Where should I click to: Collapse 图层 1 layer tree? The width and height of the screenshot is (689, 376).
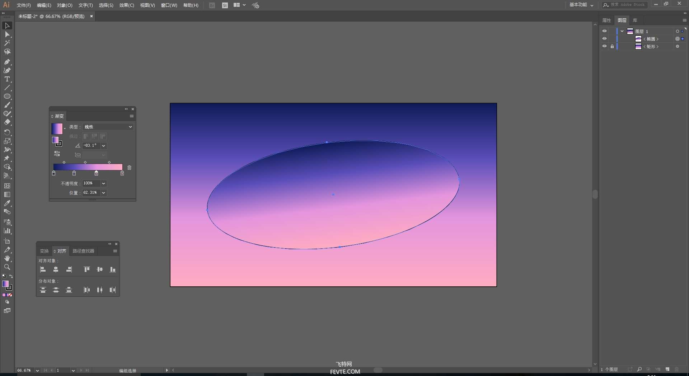tap(622, 31)
